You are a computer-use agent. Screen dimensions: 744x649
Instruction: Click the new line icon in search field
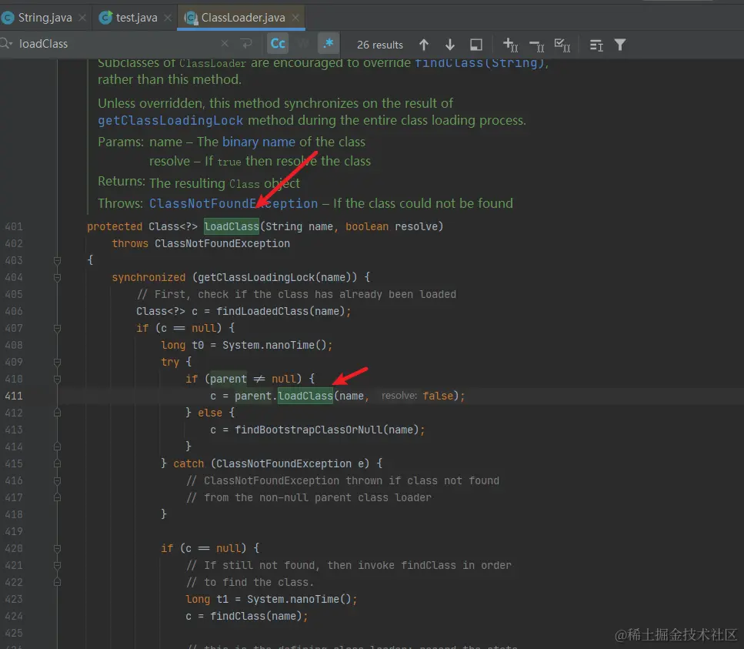(x=246, y=44)
